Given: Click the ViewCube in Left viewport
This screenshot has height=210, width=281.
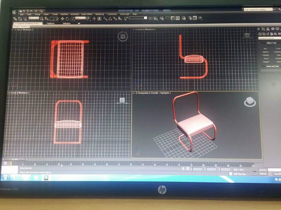Looking at the screenshot, I should coord(122,100).
